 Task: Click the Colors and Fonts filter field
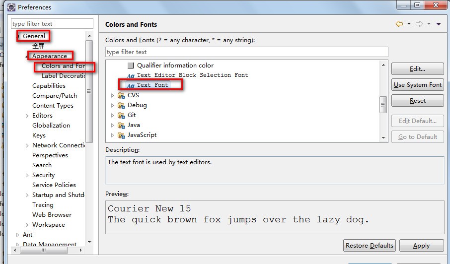point(239,52)
